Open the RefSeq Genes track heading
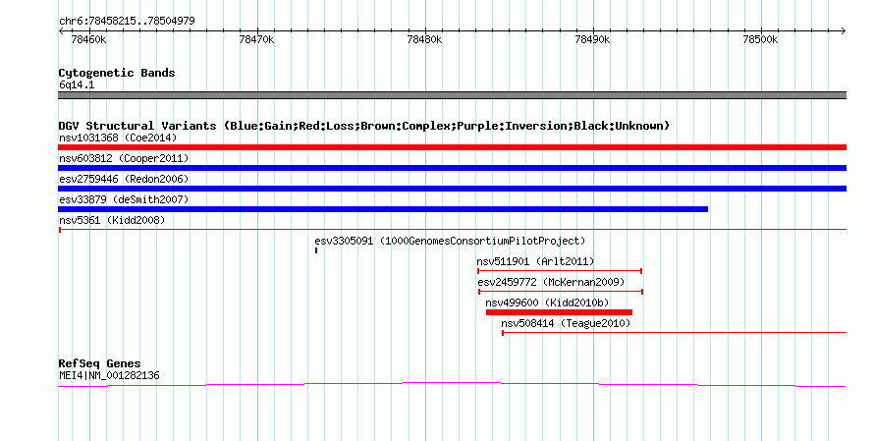 click(x=100, y=363)
